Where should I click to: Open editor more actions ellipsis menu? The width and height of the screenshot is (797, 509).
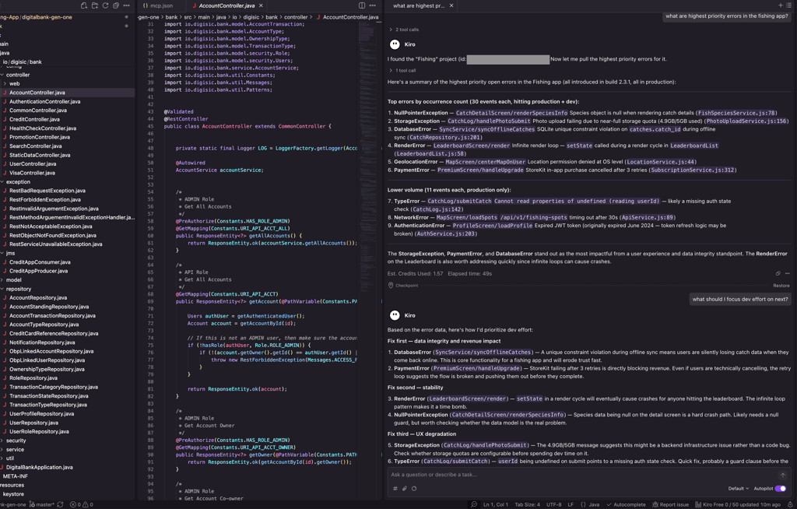373,5
